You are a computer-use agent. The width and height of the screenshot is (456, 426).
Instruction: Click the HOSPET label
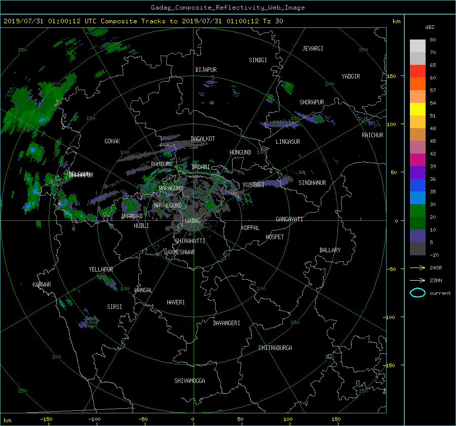[275, 237]
